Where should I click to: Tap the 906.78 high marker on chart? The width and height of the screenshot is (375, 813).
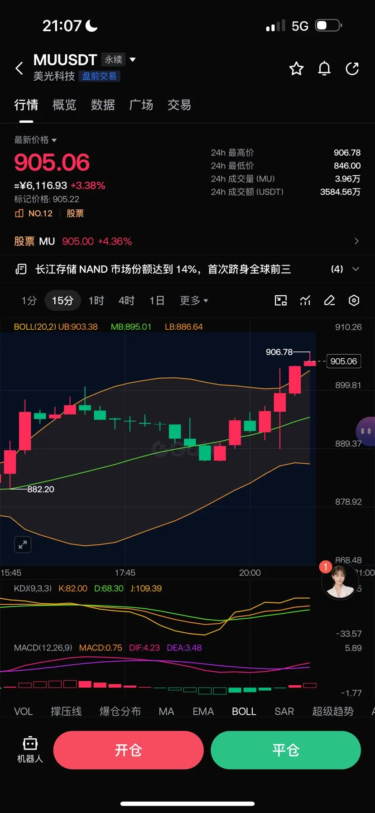pos(279,352)
